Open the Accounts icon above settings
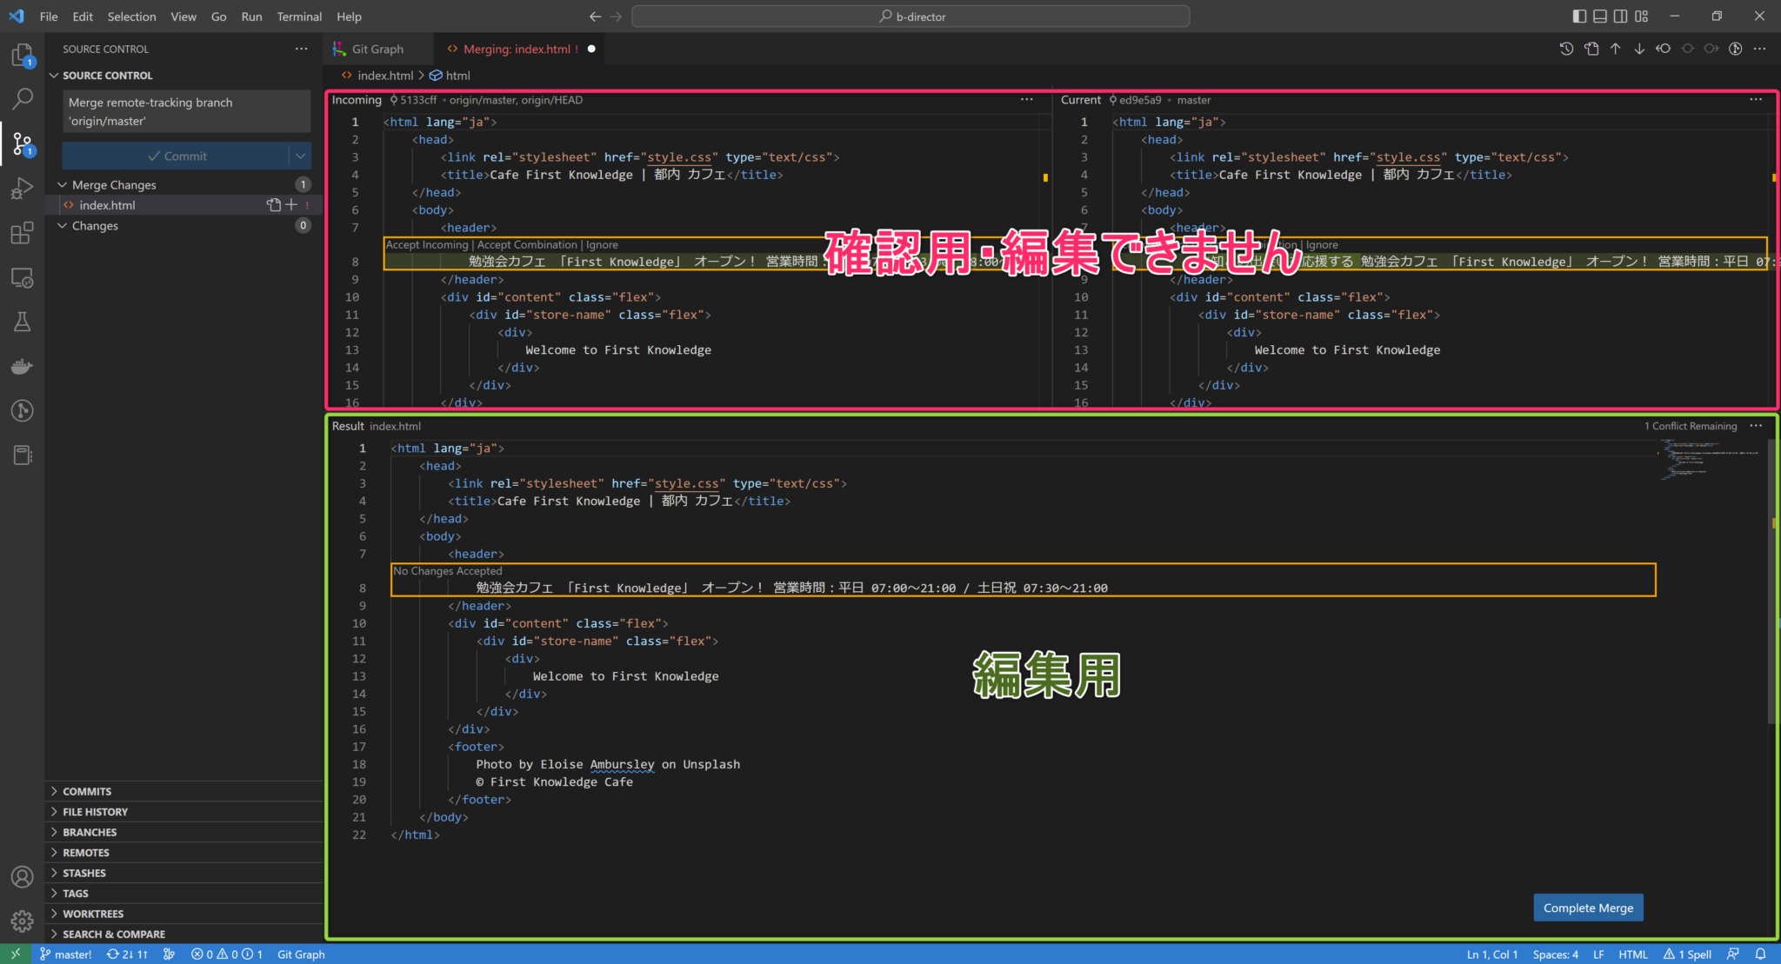 (x=22, y=877)
